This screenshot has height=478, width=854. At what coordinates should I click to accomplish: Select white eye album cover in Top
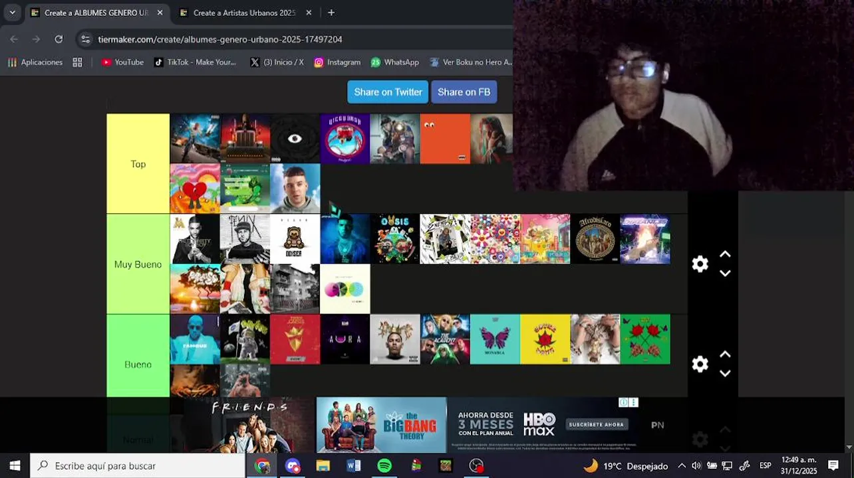click(295, 139)
